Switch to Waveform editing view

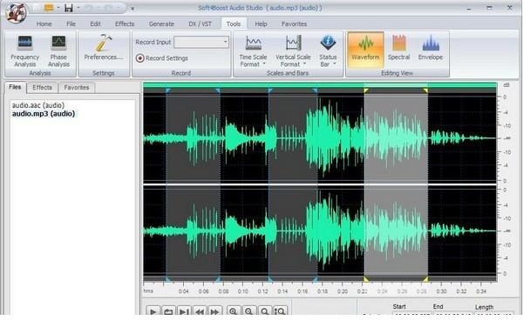(x=365, y=50)
